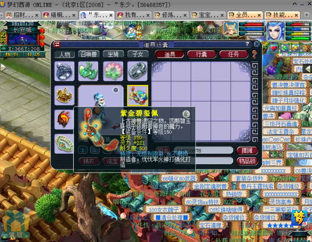Viewport: 312px width, 242px height.
Task: Open the 热销货 stall sign
Action: tap(234, 194)
